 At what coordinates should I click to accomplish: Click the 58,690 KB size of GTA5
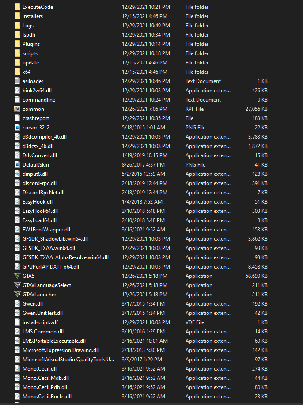click(x=257, y=276)
